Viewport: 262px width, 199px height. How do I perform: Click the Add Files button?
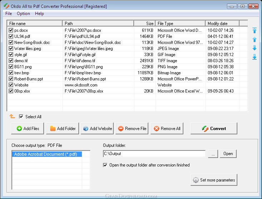[x=28, y=128]
